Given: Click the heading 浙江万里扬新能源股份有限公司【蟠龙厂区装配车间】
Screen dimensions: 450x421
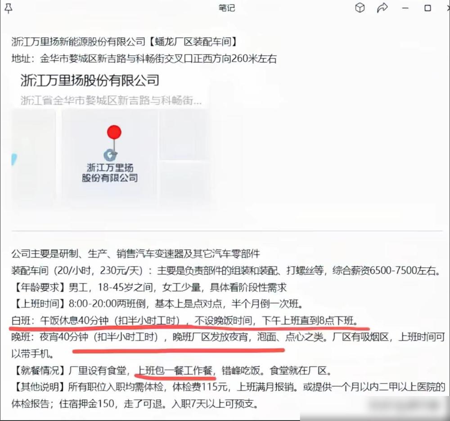Looking at the screenshot, I should tap(125, 42).
